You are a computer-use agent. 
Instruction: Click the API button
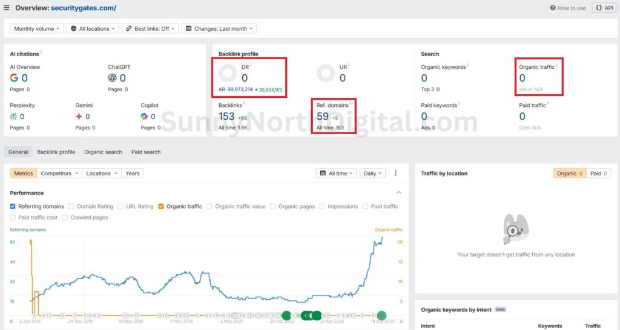coord(605,8)
